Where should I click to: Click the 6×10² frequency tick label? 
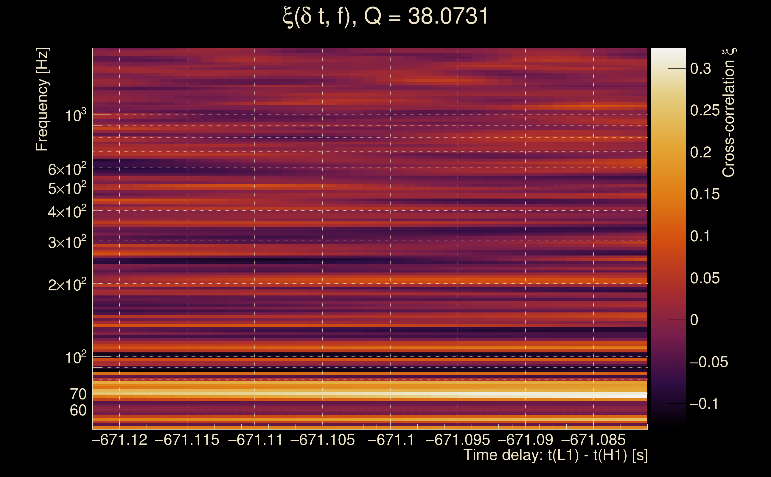tap(67, 169)
